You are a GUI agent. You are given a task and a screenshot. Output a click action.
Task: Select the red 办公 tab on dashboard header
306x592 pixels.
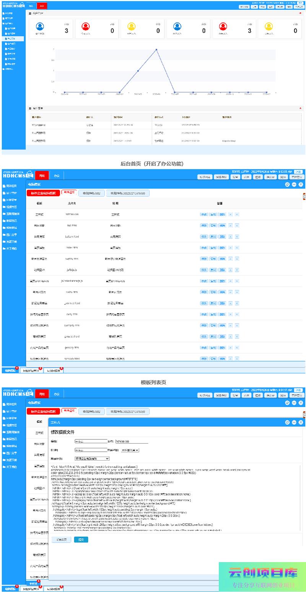tap(42, 6)
